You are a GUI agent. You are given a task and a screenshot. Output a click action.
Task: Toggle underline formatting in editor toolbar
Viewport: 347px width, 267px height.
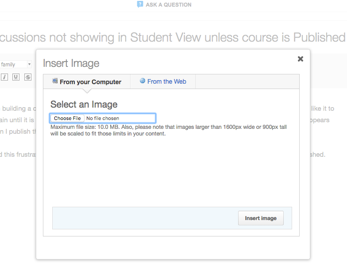tap(16, 77)
